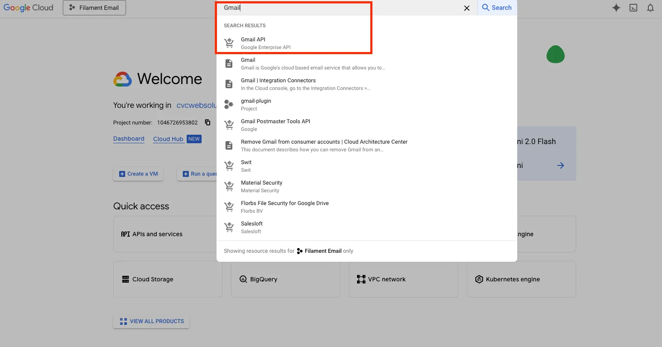662x347 pixels.
Task: Select the gmail-plugin project result
Action: [367, 104]
